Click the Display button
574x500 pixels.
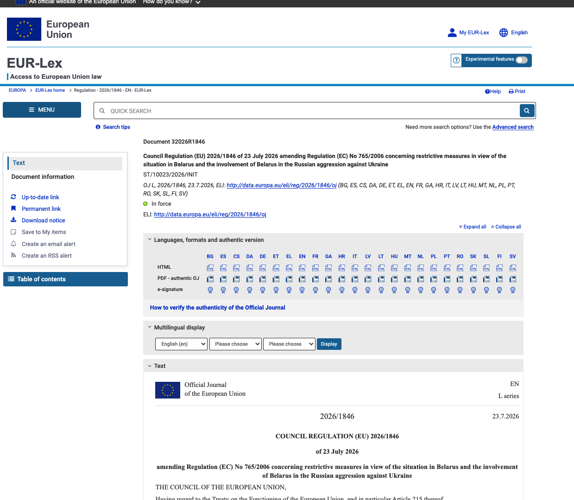(x=329, y=344)
